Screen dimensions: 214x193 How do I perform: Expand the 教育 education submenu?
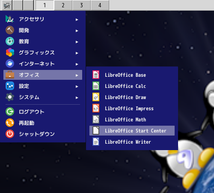point(43,42)
